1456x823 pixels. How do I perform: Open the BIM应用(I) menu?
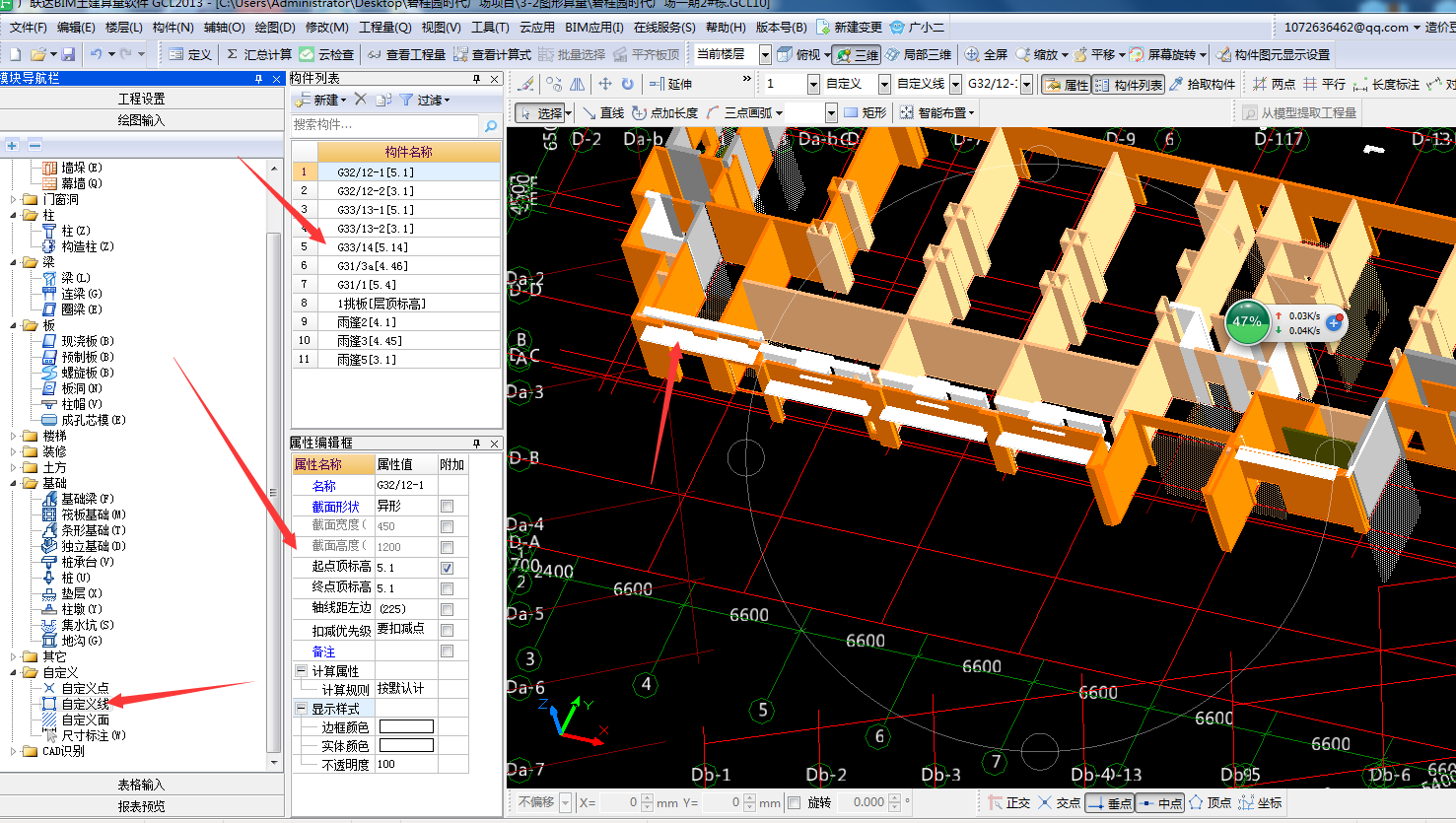tap(594, 27)
